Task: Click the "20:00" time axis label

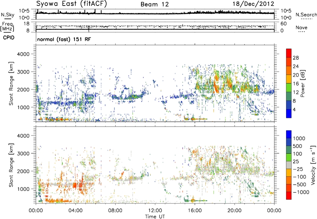Action: 235,211
